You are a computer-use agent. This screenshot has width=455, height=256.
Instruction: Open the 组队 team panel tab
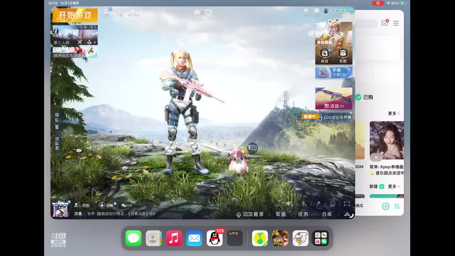57,121
